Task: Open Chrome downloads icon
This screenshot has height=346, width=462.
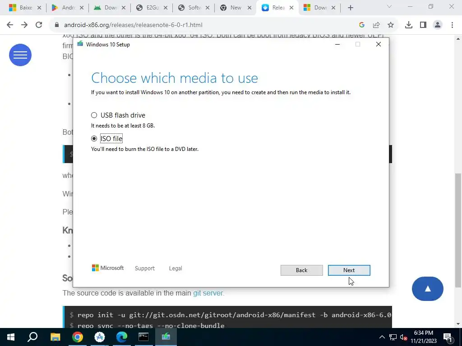Action: click(409, 25)
